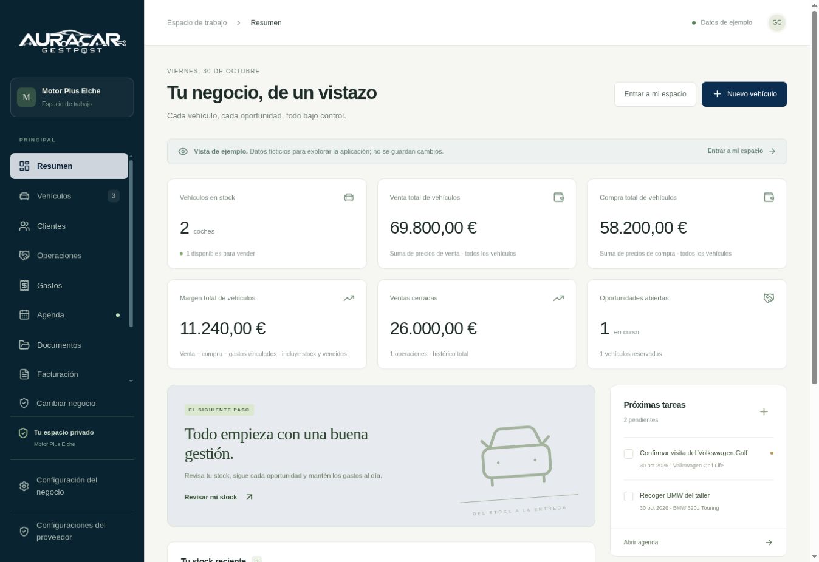This screenshot has height=562, width=819.
Task: Click wallet icon on Compra total card
Action: pyautogui.click(x=769, y=197)
